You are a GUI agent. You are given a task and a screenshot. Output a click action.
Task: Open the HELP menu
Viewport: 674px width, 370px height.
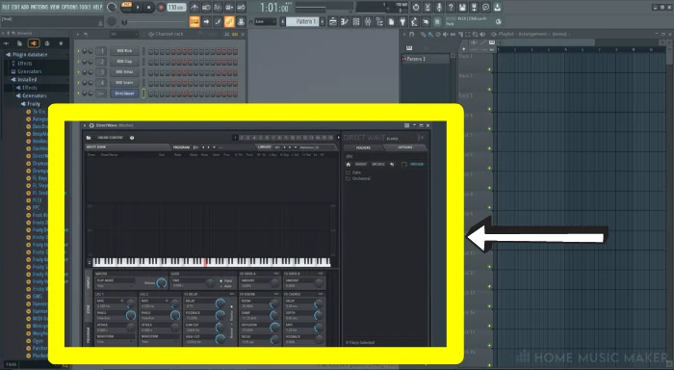tap(97, 7)
